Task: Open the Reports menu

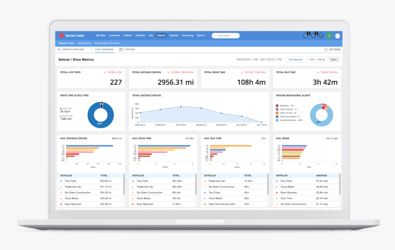Action: tap(201, 35)
